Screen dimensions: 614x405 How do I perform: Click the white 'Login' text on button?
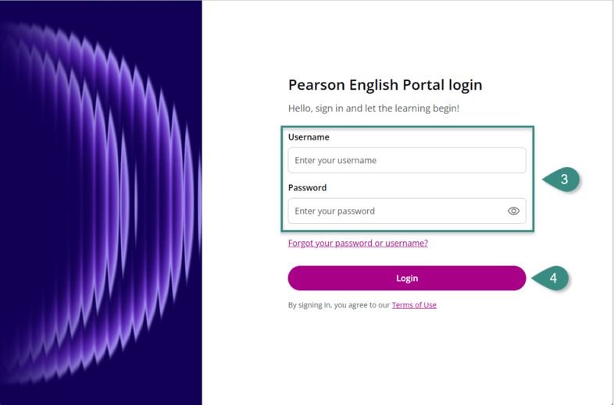coord(407,278)
